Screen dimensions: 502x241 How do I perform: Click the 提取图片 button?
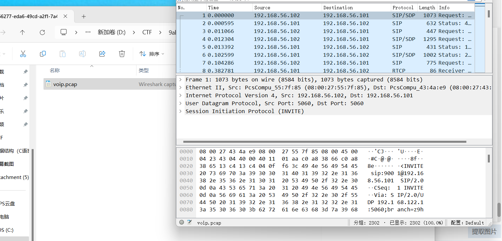pos(484,231)
